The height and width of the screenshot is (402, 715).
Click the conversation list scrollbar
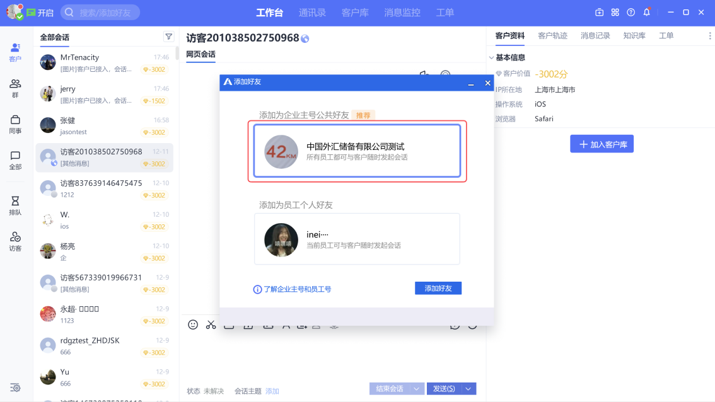pos(177,52)
